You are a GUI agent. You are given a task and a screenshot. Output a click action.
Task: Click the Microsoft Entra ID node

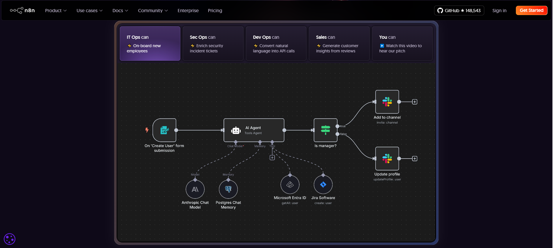(x=290, y=185)
